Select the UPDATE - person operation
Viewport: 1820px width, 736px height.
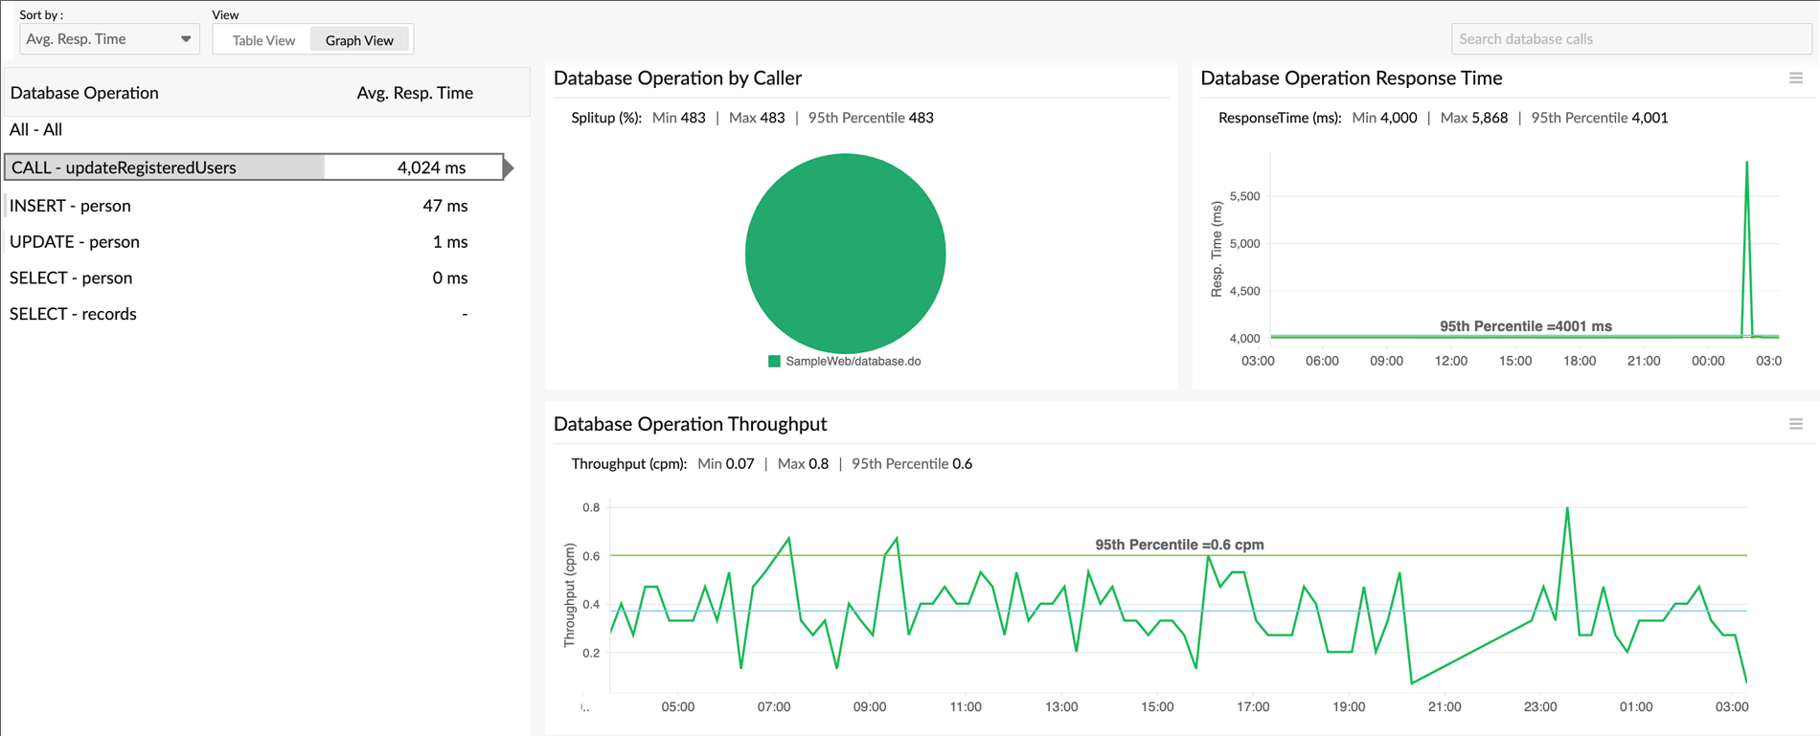pos(75,242)
